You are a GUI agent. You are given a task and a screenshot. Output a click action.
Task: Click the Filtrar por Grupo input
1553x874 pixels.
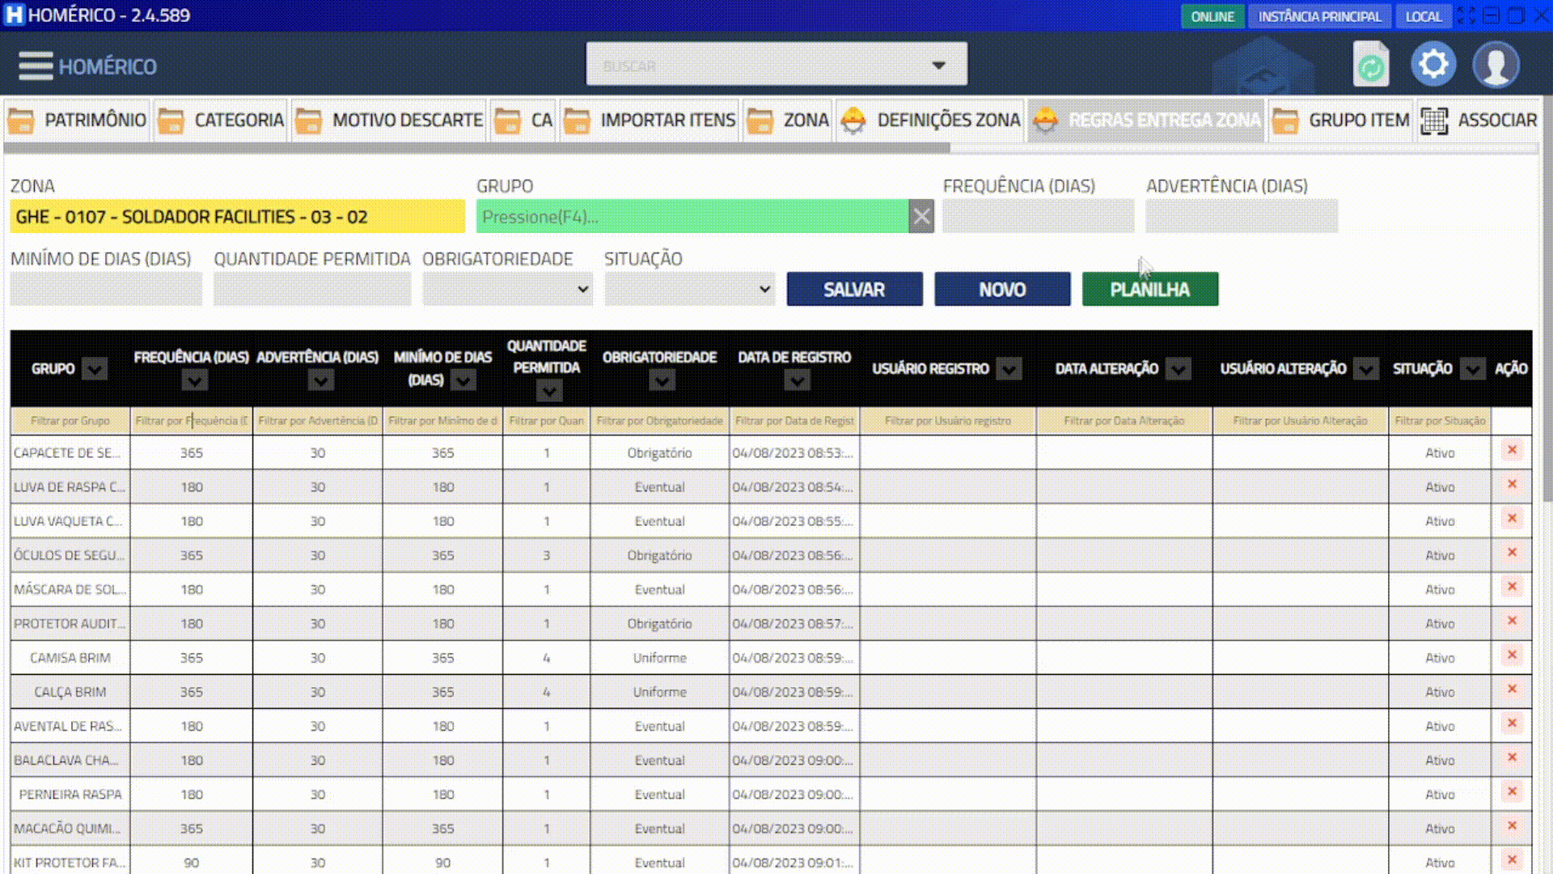(70, 421)
